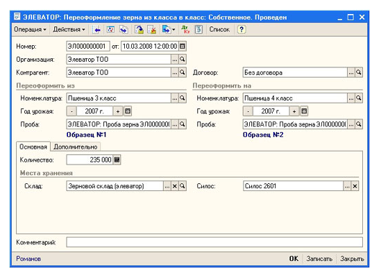The width and height of the screenshot is (388, 275).
Task: Click the left Номенклатура field Пшеница 3 класс
Action: [119, 99]
